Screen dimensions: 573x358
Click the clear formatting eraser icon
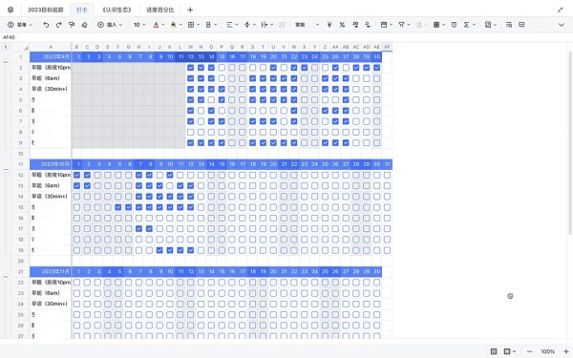(84, 25)
